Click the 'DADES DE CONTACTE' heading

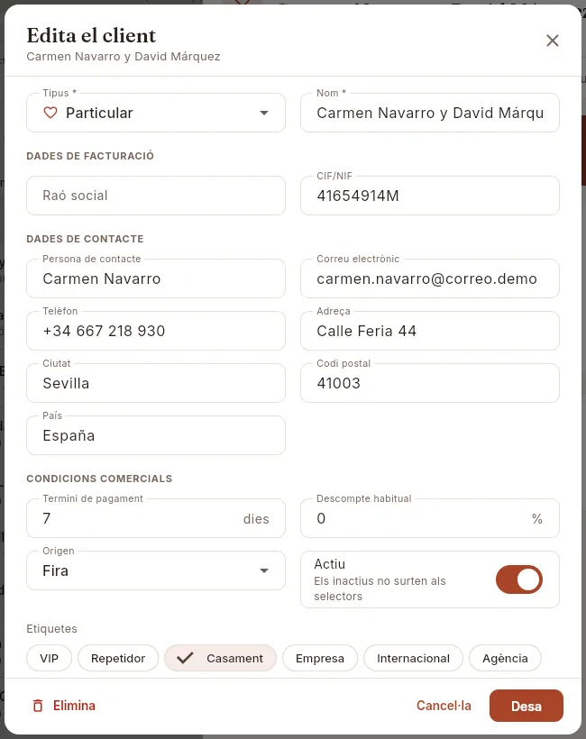85,239
